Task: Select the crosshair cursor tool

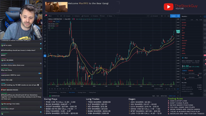Action: click(x=45, y=19)
